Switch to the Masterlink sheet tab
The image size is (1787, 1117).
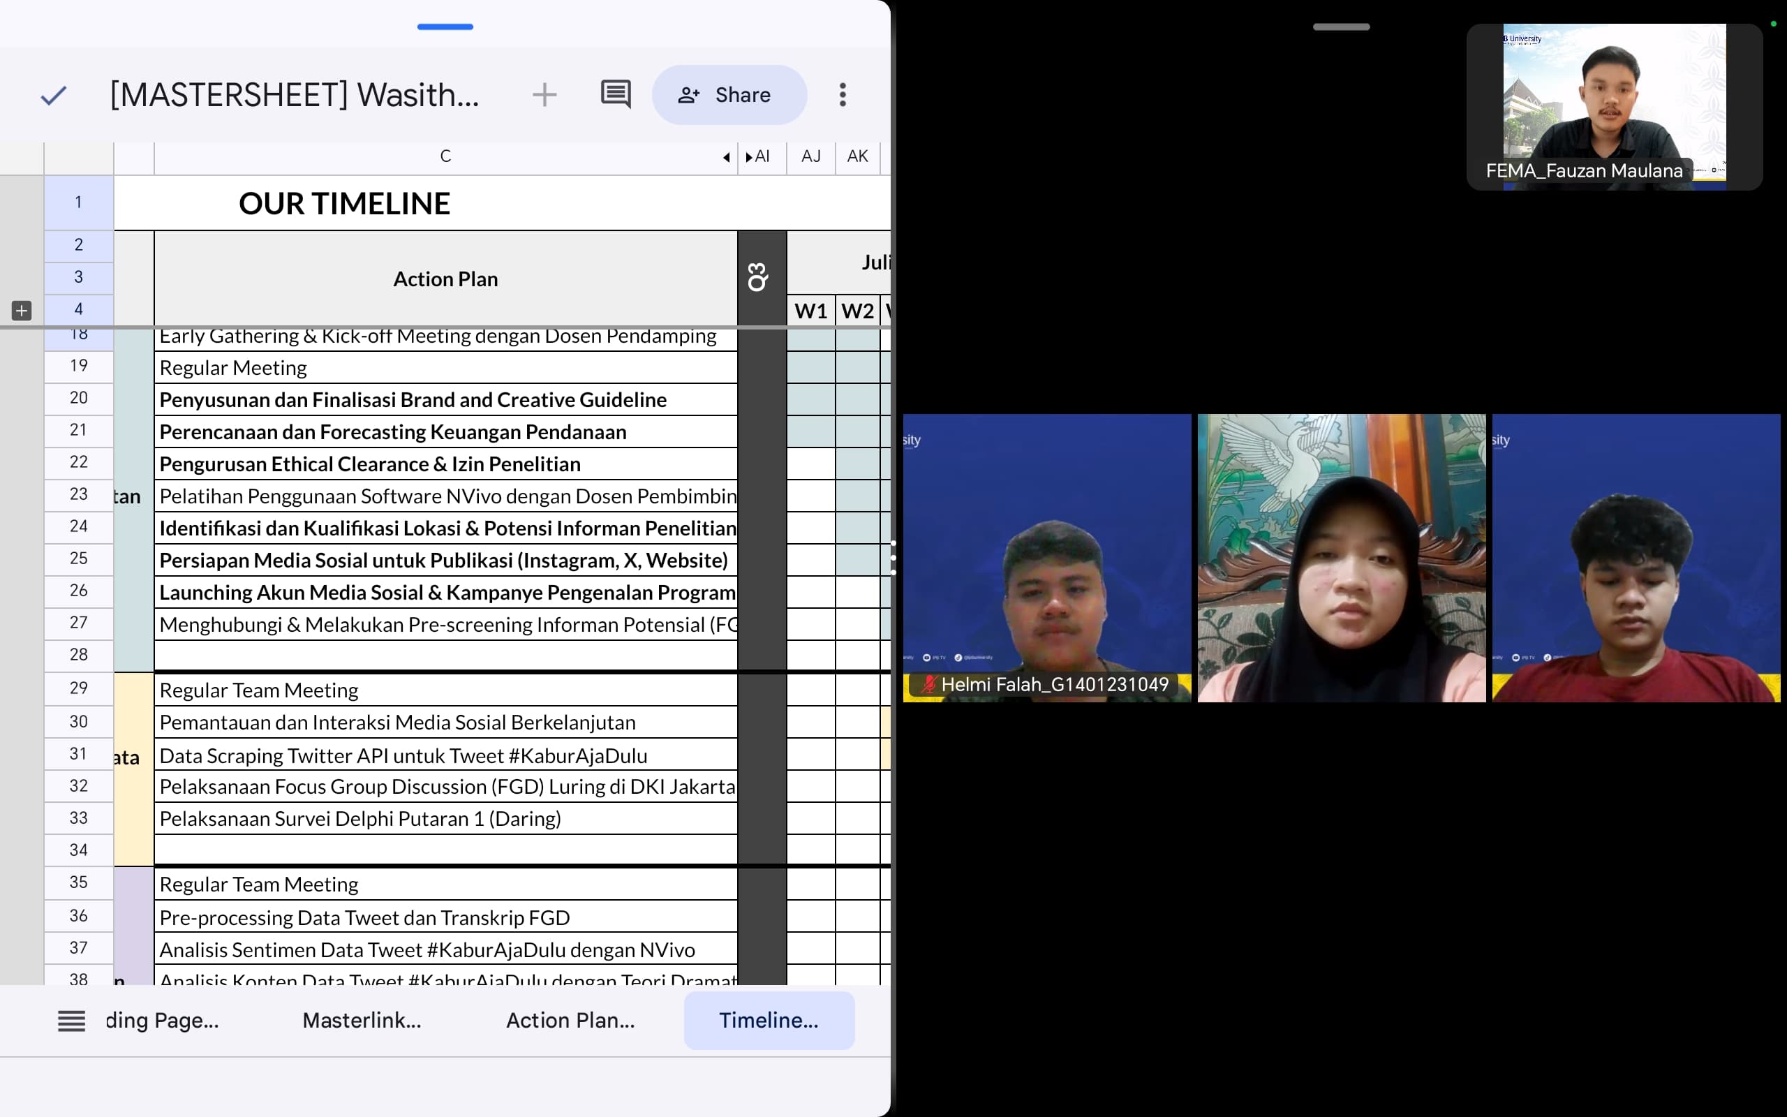pos(362,1020)
